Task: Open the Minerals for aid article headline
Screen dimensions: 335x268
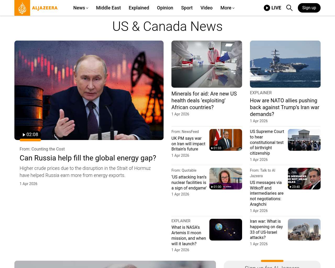Action: [x=204, y=100]
